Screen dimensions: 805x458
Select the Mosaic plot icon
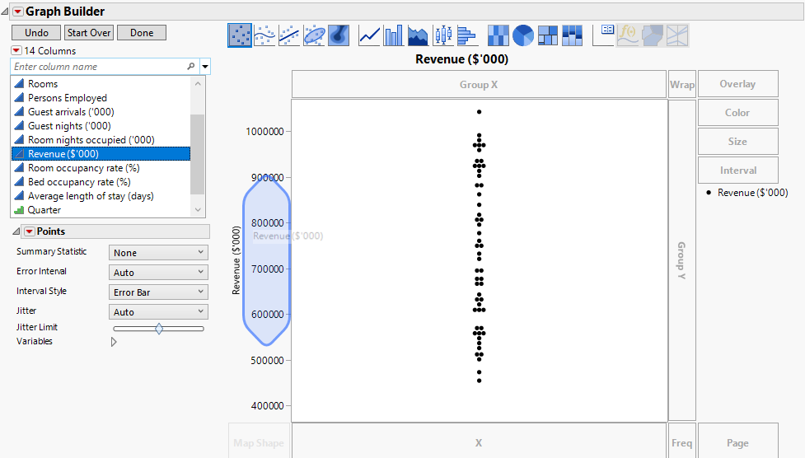tap(572, 35)
